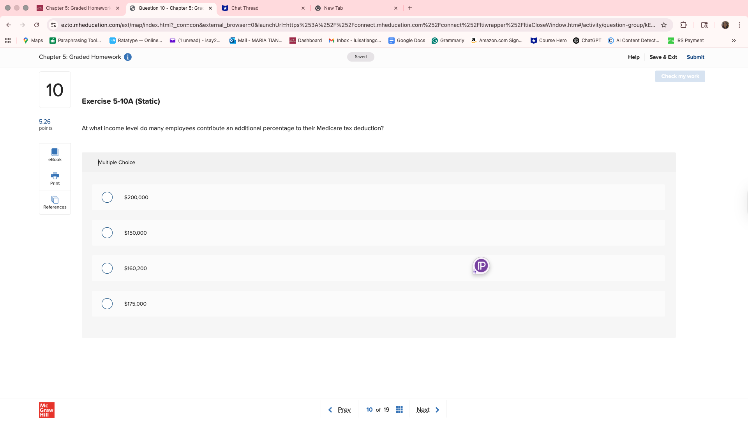Click the info icon beside Graded Homework

128,57
